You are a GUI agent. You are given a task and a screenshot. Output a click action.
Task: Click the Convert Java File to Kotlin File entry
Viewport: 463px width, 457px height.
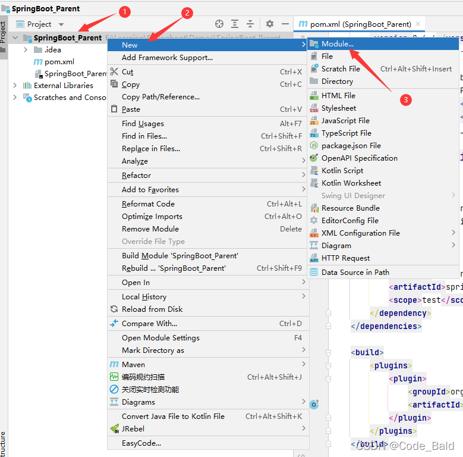pos(208,416)
